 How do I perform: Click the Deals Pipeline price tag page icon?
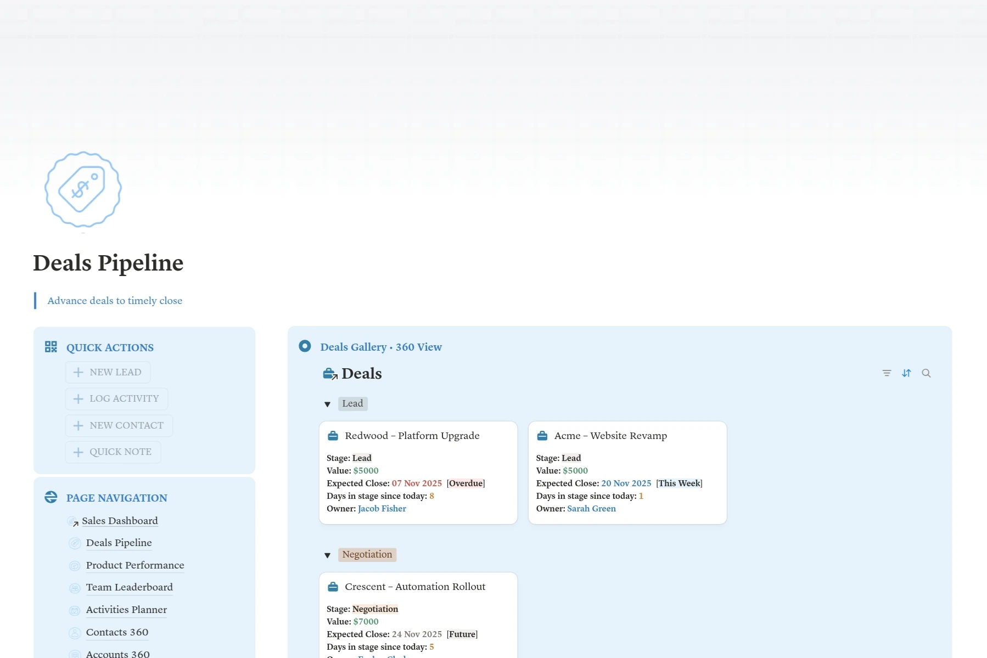point(83,189)
